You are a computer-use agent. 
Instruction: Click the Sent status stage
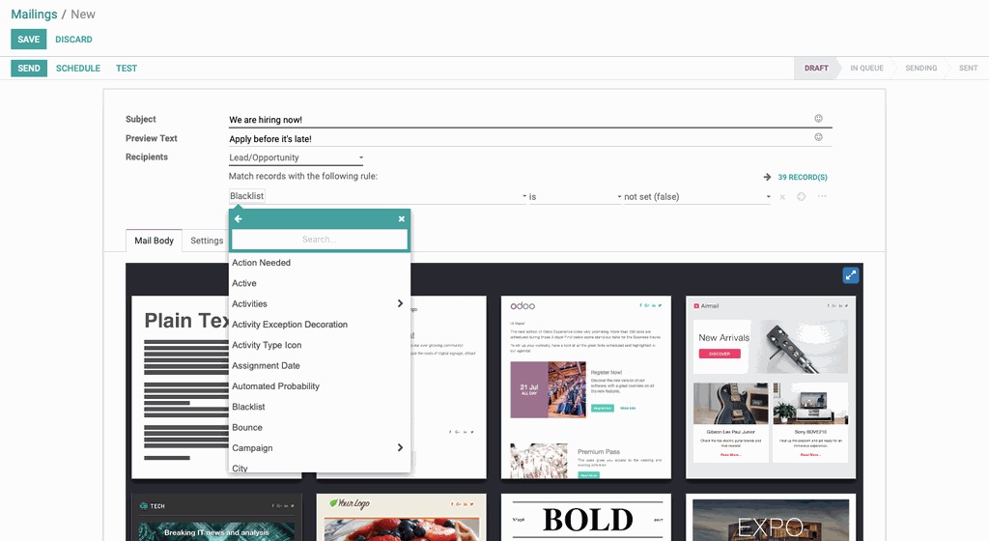[968, 68]
